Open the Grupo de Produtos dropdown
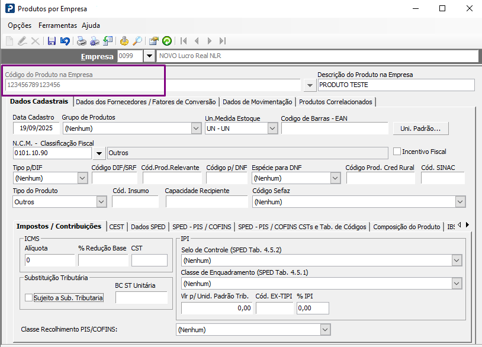The height and width of the screenshot is (347, 482). pos(196,128)
